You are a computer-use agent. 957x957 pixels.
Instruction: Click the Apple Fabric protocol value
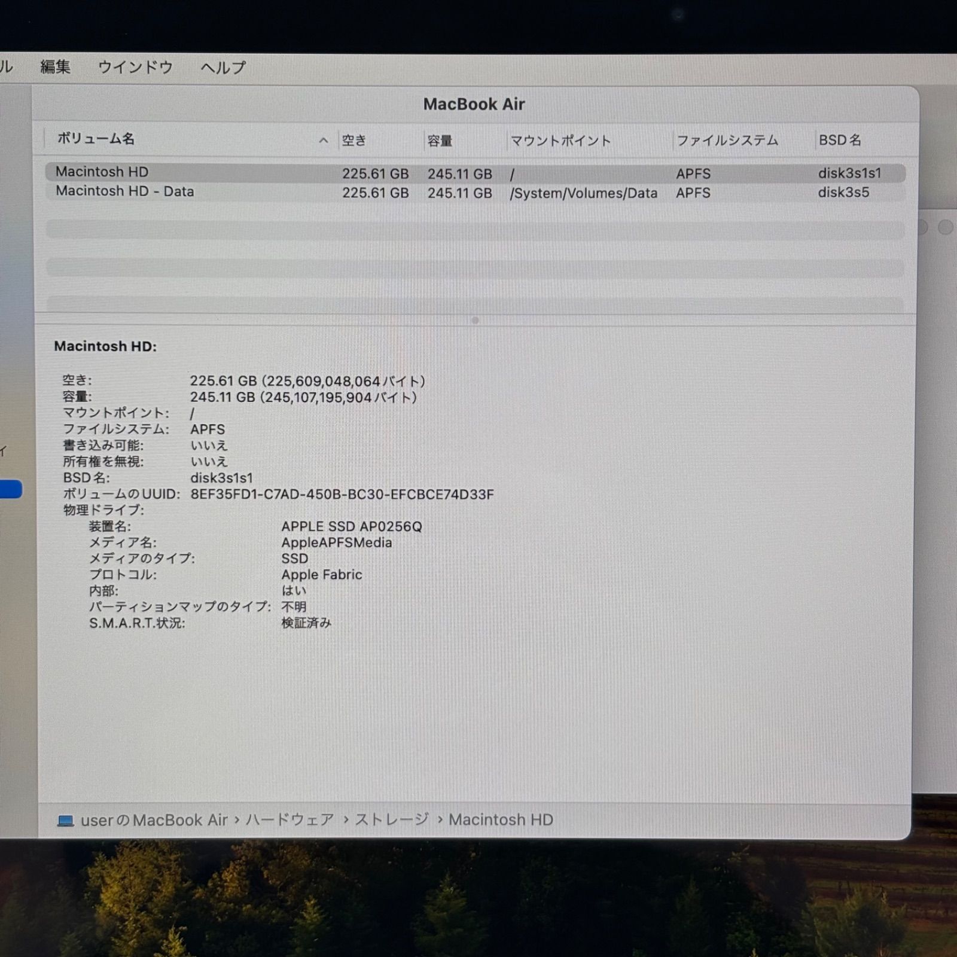click(x=322, y=575)
